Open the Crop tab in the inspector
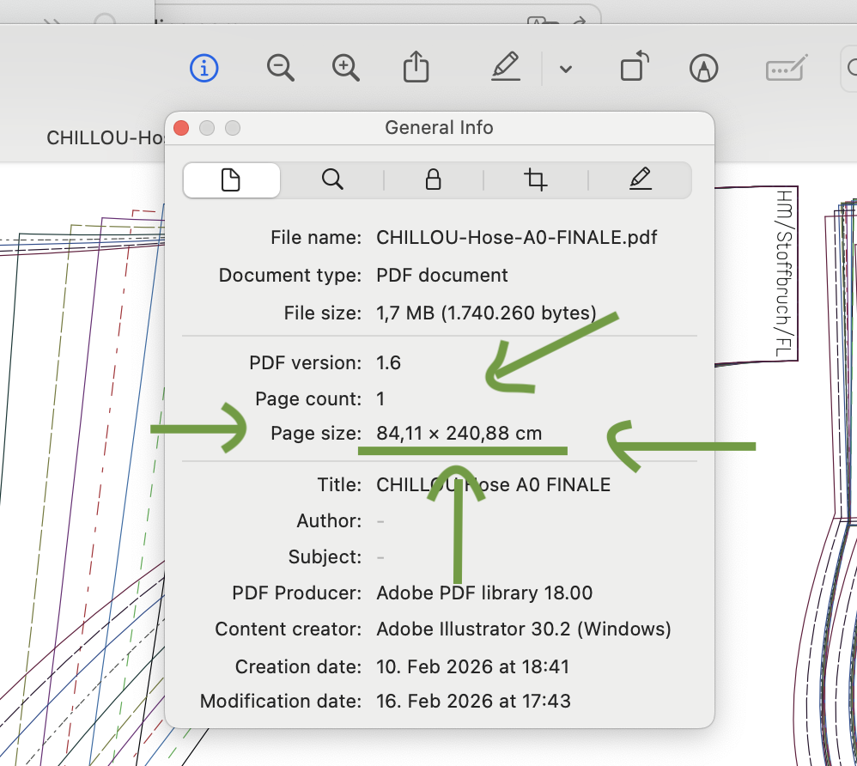 click(536, 179)
